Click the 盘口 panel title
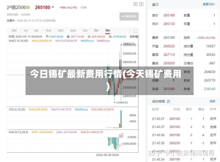Screen dimensions: 220x162 coord(155,4)
